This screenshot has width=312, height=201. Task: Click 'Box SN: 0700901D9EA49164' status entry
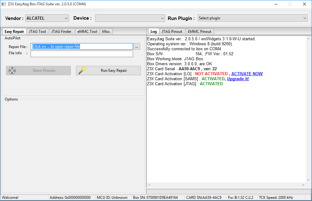pos(156,198)
